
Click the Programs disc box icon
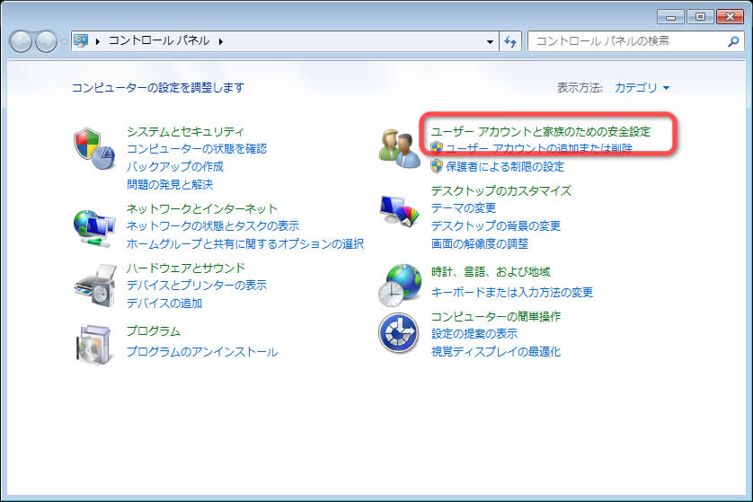pos(94,345)
